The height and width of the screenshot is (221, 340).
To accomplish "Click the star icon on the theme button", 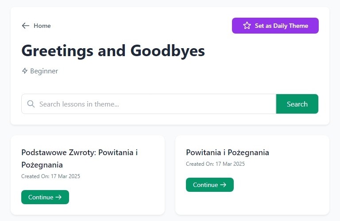I will [x=247, y=26].
